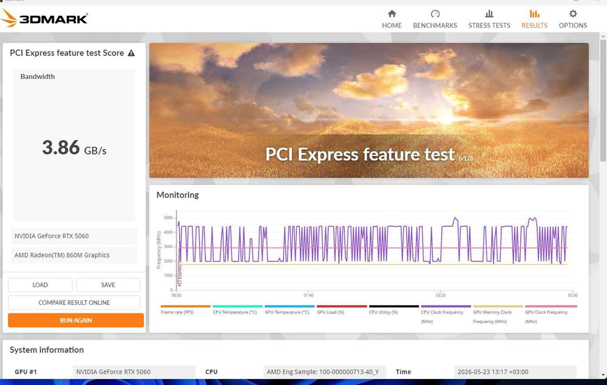Click the CPU AMD Eng Sample value
Screen dimensions: 607x385
click(324, 372)
